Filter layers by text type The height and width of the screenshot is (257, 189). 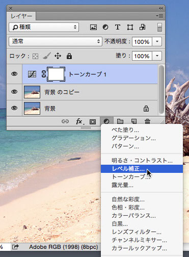(x=118, y=27)
